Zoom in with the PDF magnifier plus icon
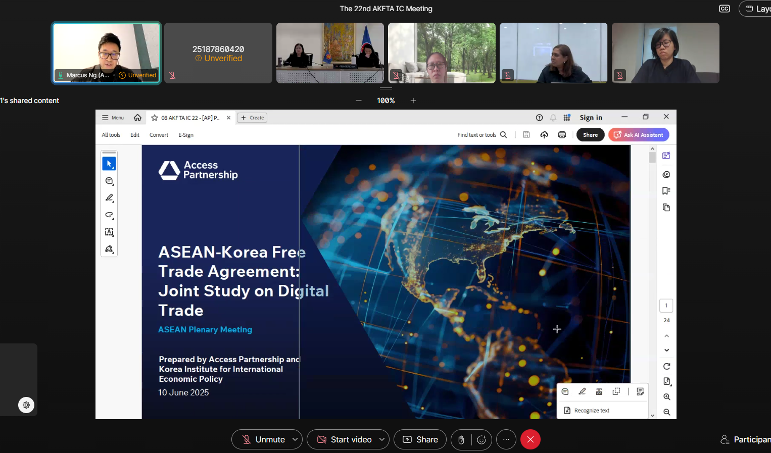 [x=667, y=397]
